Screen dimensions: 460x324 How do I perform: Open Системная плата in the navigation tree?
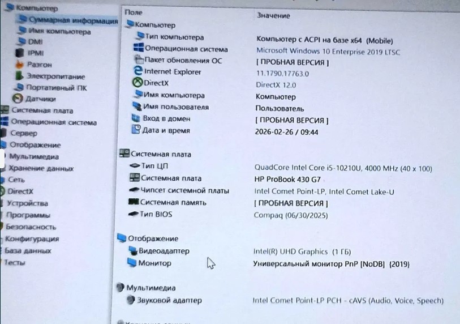(x=42, y=110)
